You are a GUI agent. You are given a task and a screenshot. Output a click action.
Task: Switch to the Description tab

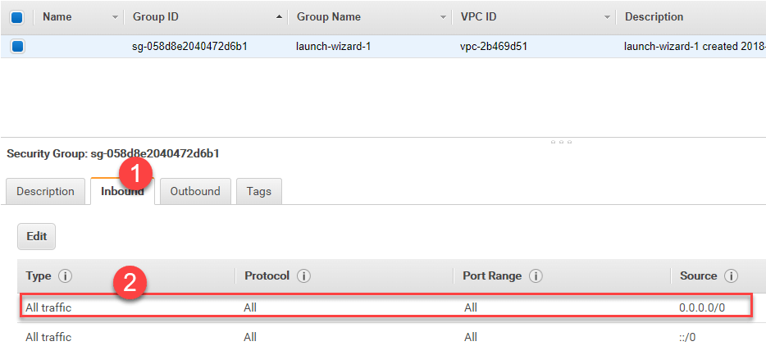(45, 191)
